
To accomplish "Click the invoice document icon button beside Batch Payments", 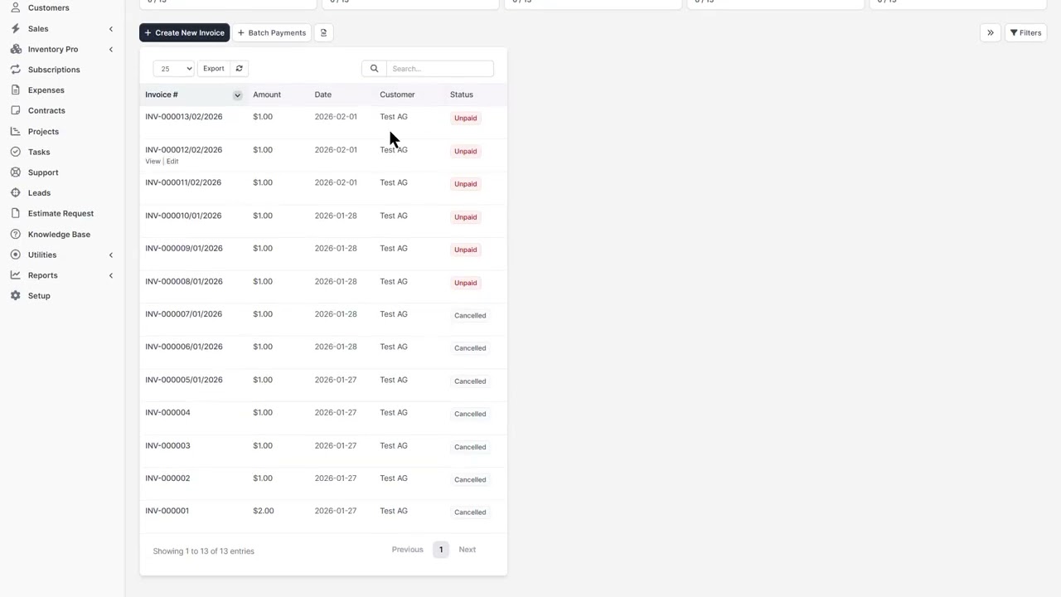I will pos(323,32).
